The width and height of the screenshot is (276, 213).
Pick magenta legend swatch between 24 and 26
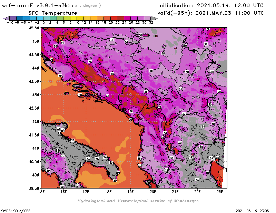[127, 18]
